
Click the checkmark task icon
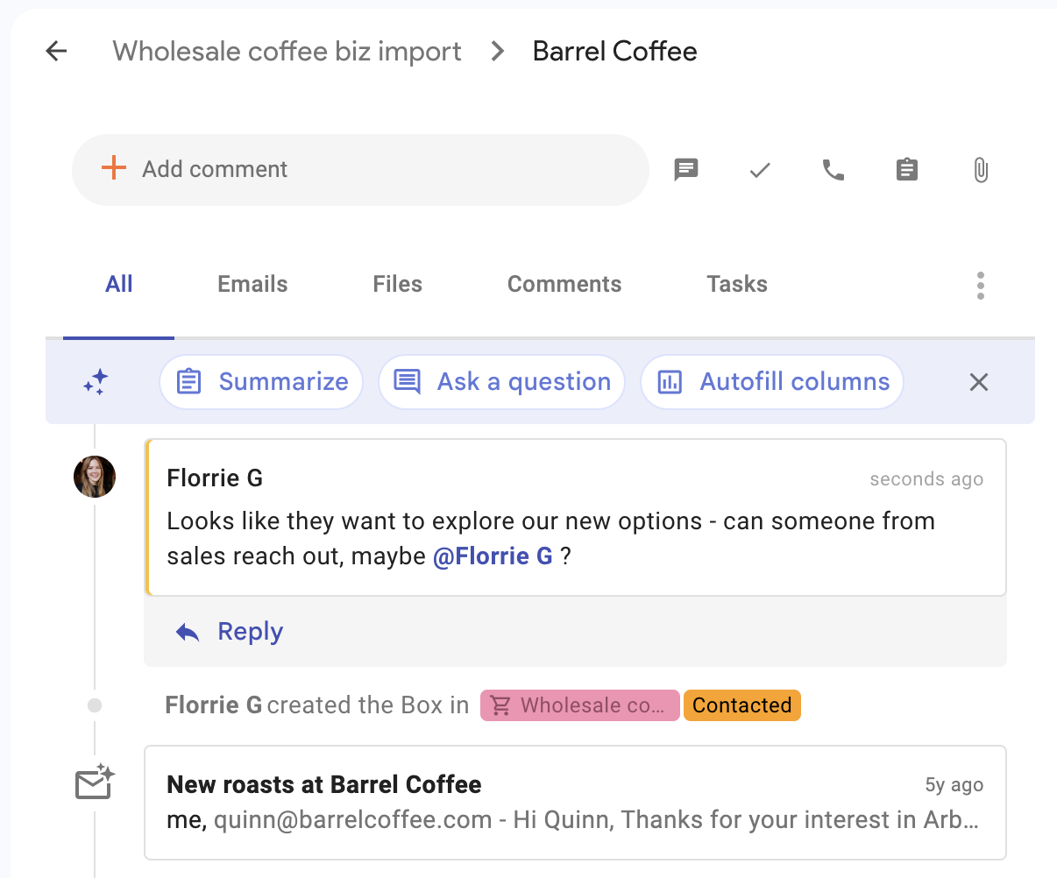[760, 170]
